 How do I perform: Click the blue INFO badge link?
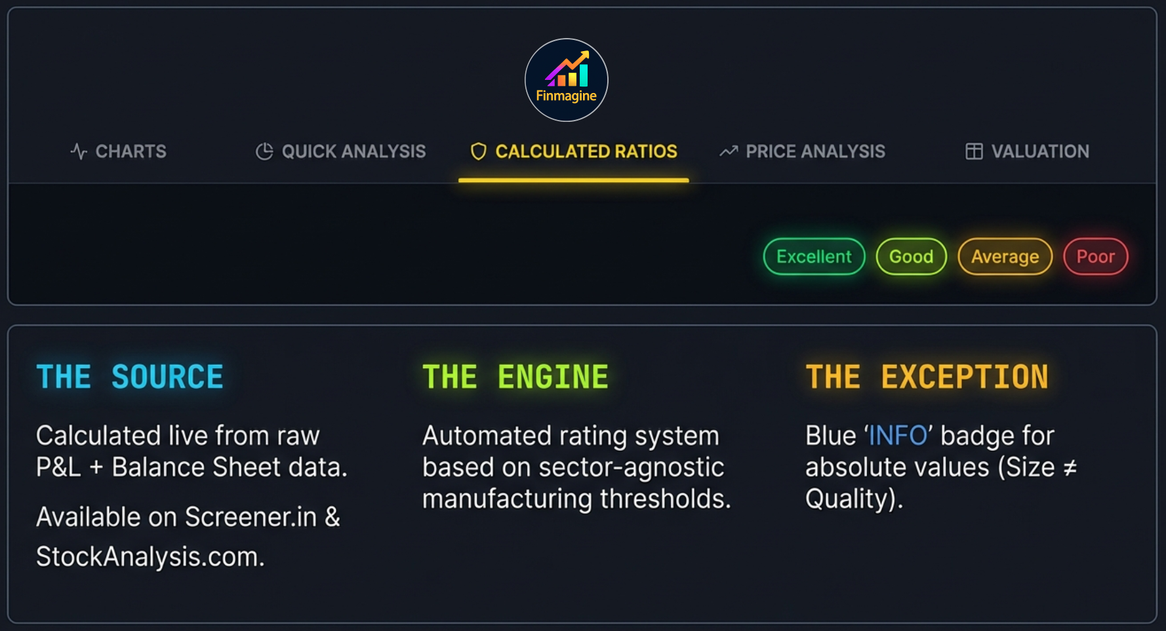(897, 434)
